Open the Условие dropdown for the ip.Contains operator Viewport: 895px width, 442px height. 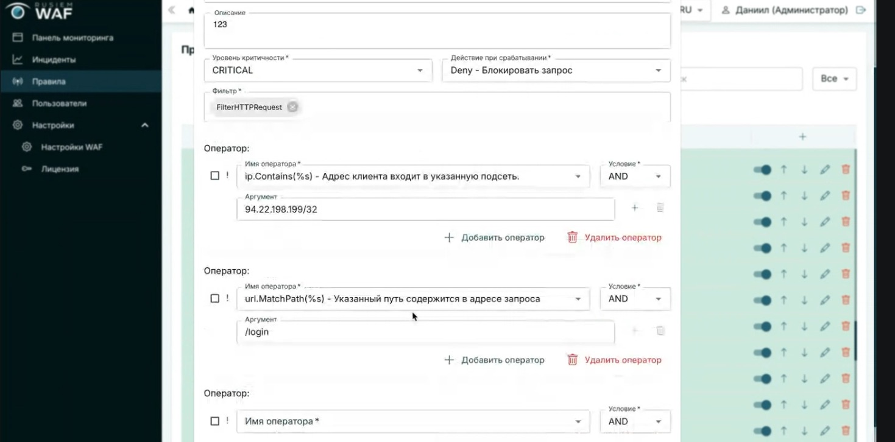pyautogui.click(x=635, y=177)
